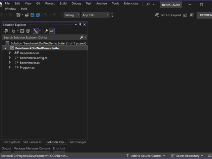
Task: Switch to the Git Changes tab
Action: click(78, 142)
